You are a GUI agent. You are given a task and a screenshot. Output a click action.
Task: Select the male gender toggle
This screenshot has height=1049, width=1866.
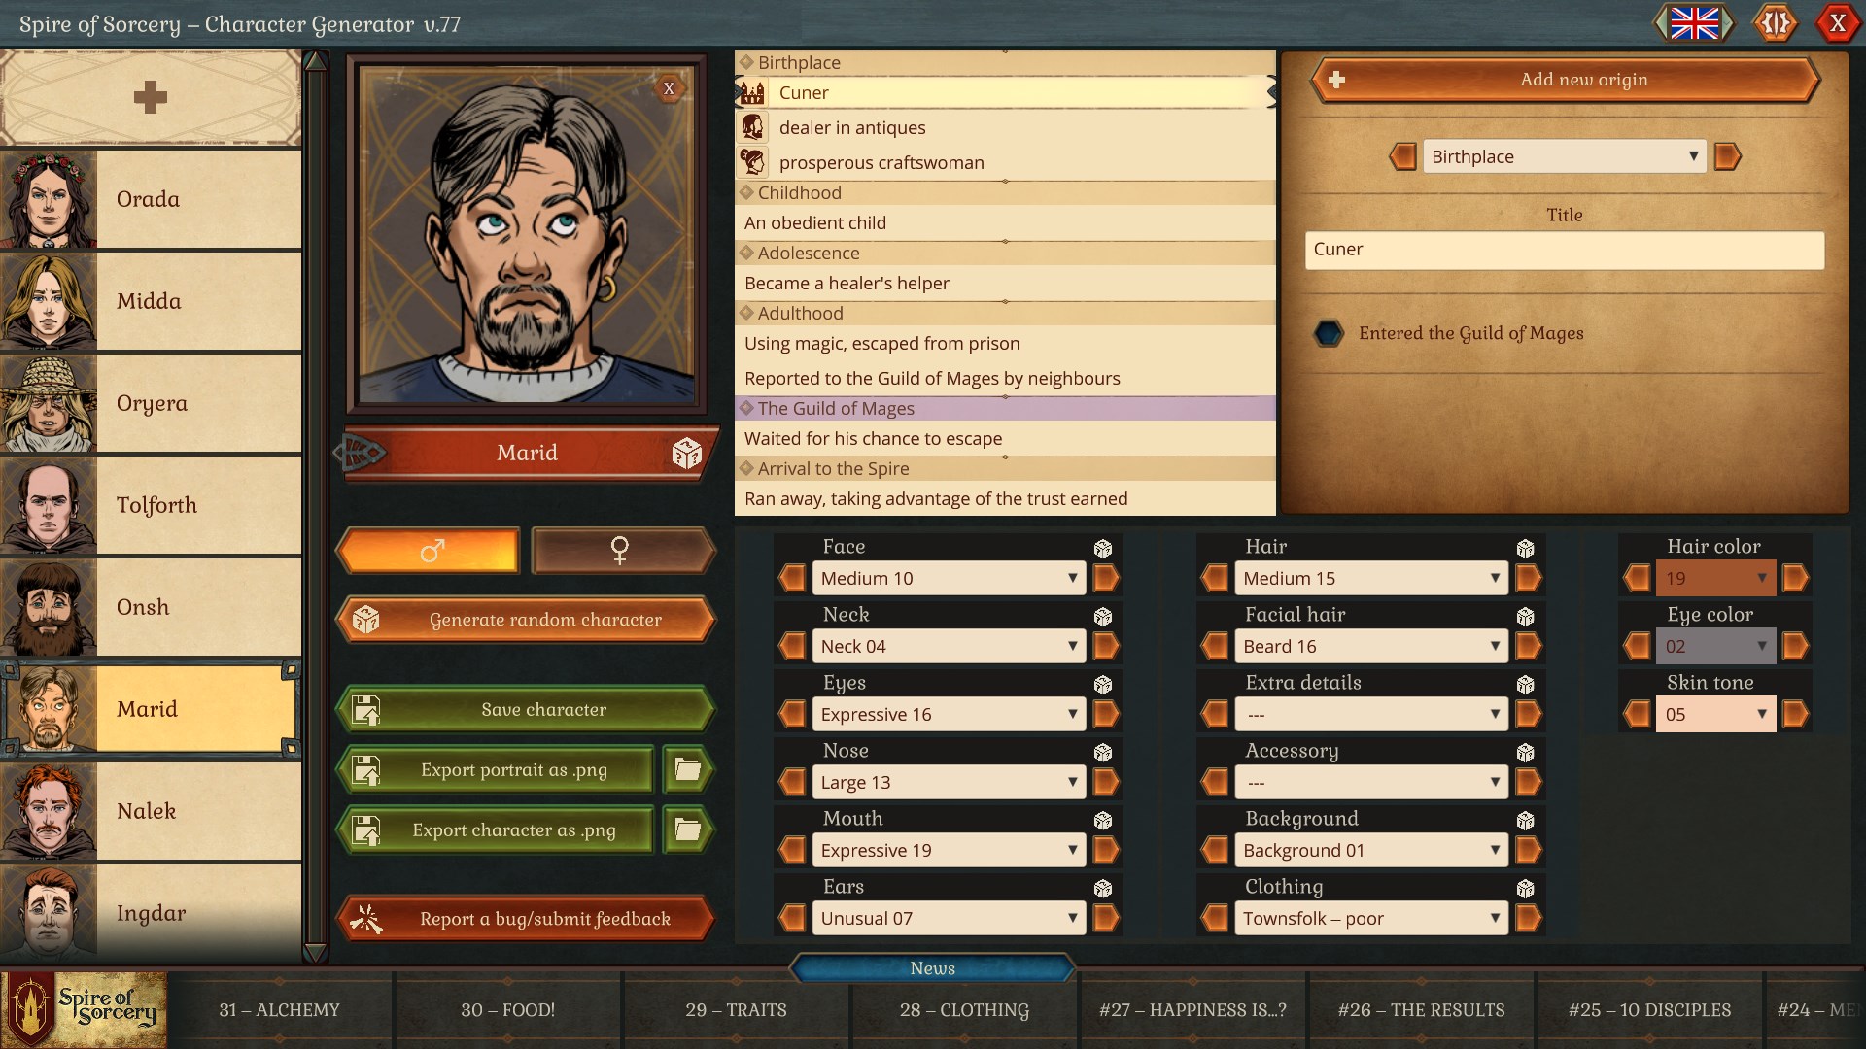coord(428,551)
